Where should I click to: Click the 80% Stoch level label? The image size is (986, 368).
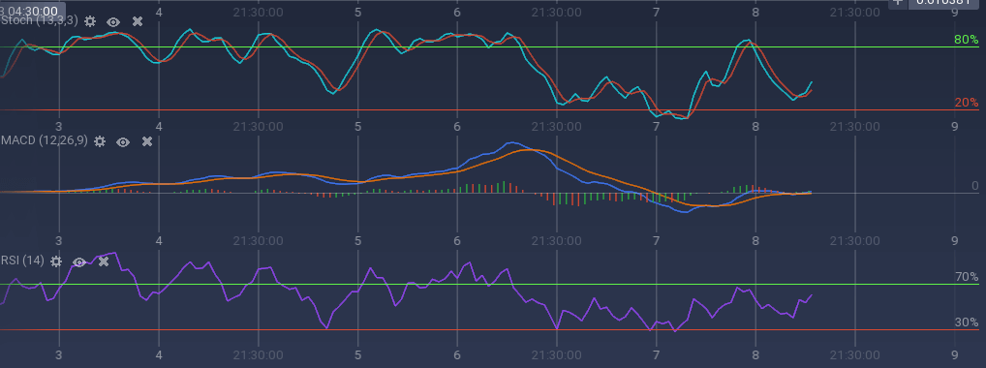[966, 40]
